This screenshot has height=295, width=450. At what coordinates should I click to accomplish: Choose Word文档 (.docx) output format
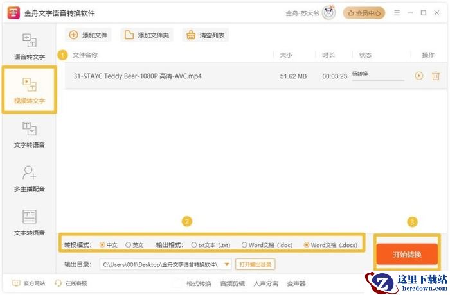click(330, 245)
